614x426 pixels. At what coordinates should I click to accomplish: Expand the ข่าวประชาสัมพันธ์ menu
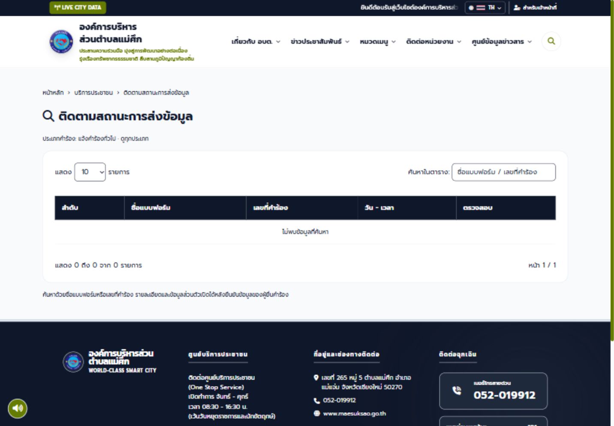click(320, 42)
